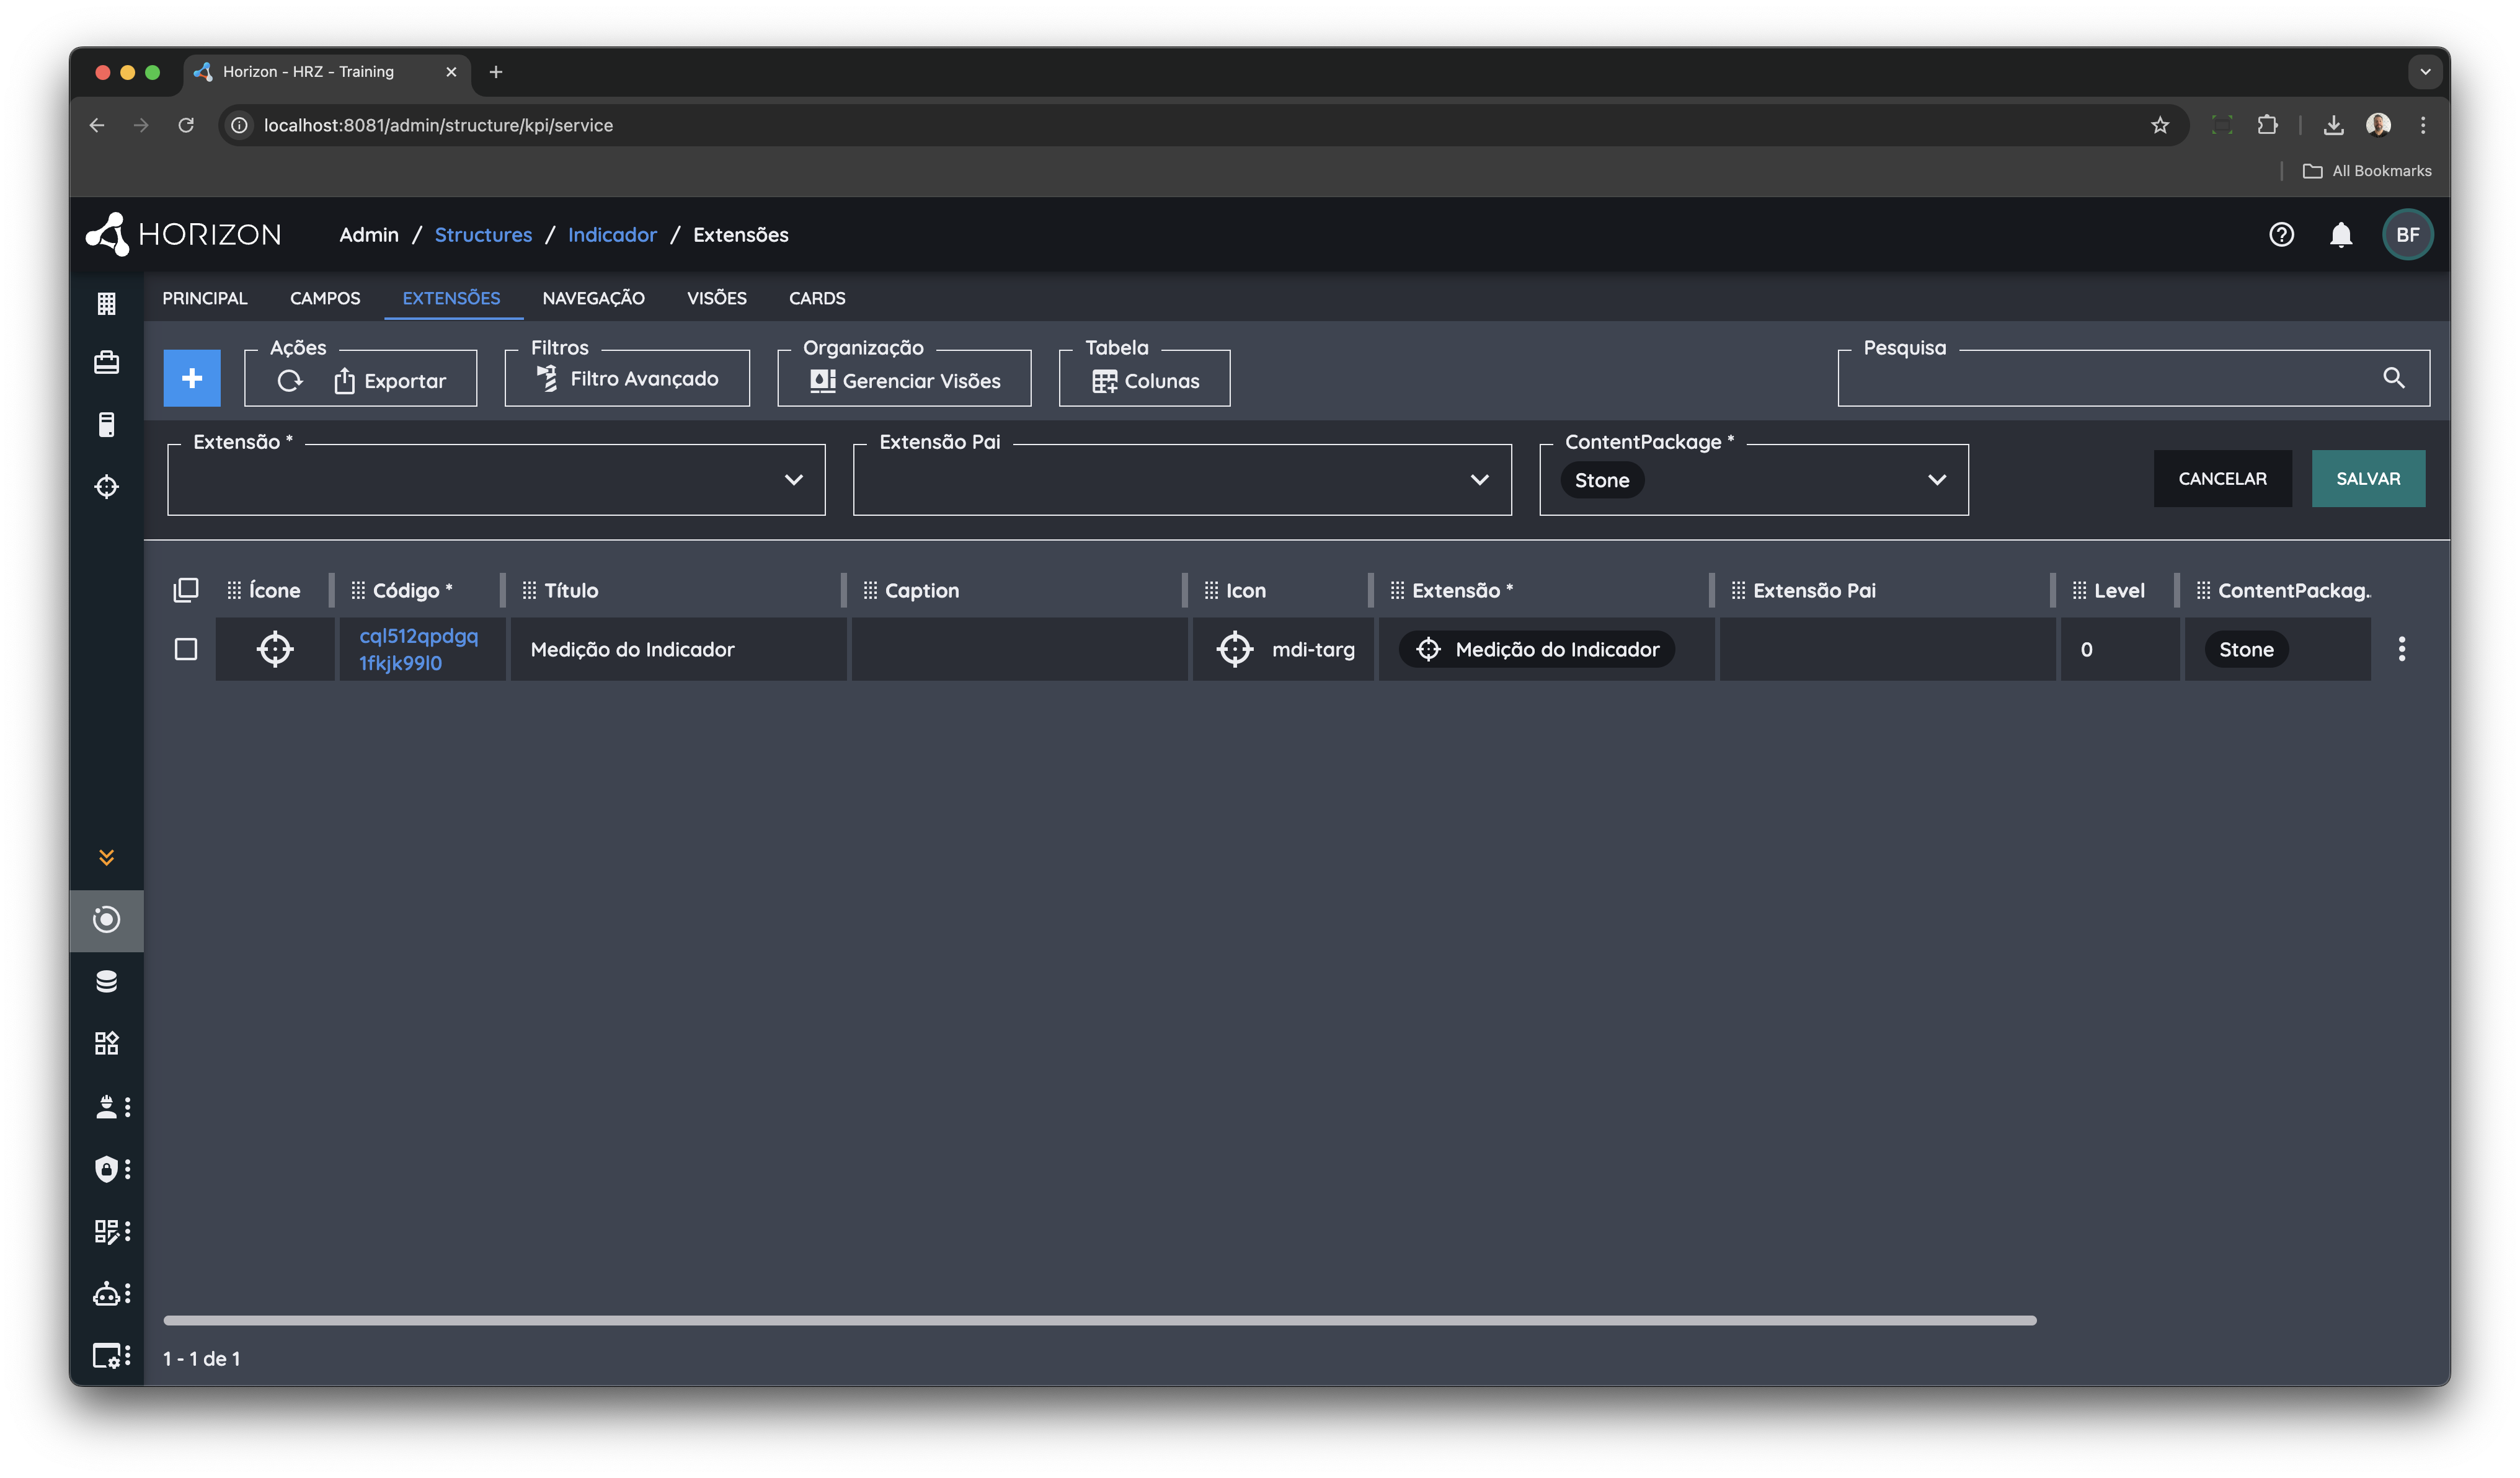Open the browser tab search dropdown

point(2425,72)
